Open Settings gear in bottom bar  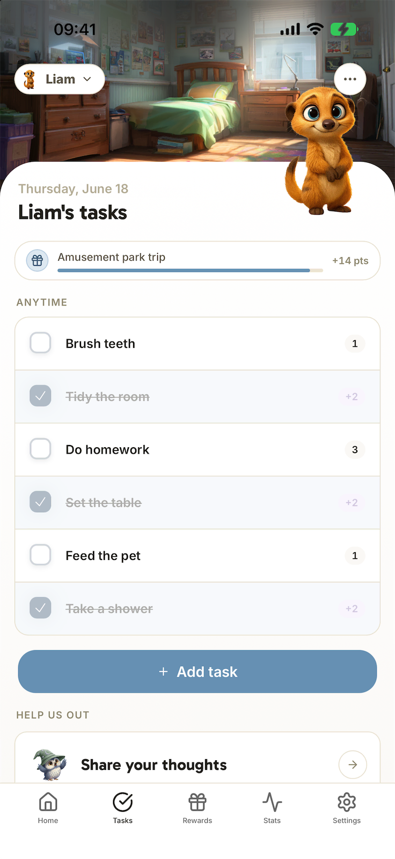pyautogui.click(x=347, y=808)
